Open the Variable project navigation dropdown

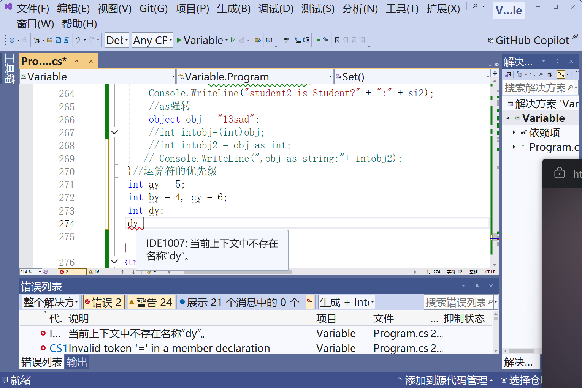[98, 77]
